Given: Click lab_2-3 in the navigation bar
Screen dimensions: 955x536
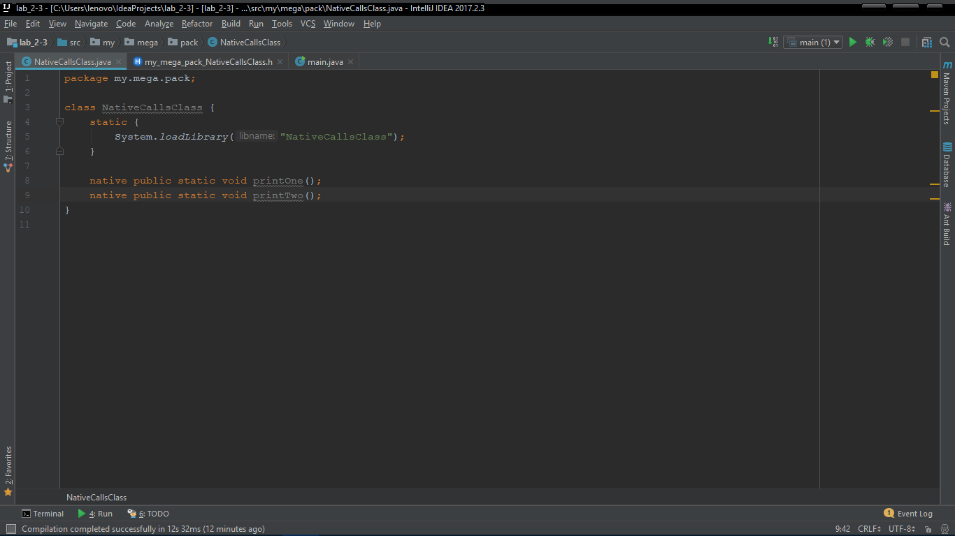Looking at the screenshot, I should [x=27, y=42].
